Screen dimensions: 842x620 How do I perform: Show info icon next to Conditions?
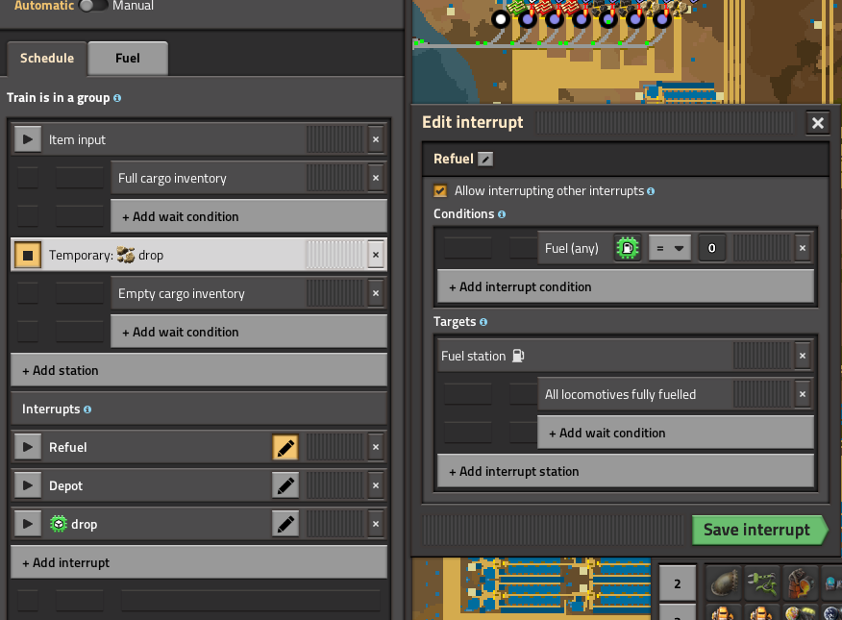click(502, 214)
